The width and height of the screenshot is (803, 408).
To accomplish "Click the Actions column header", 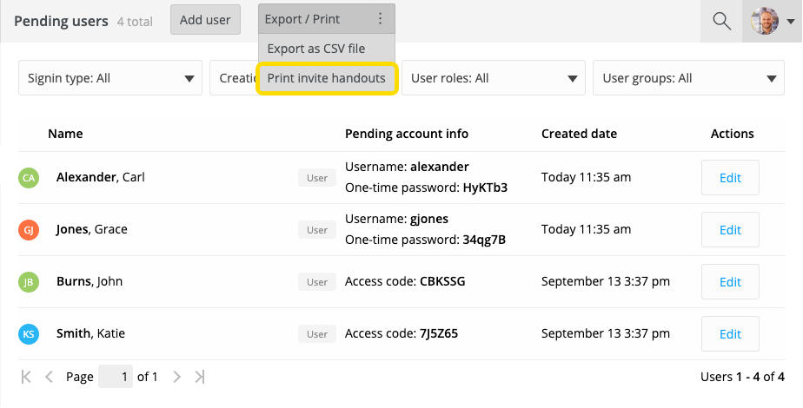I will 733,134.
